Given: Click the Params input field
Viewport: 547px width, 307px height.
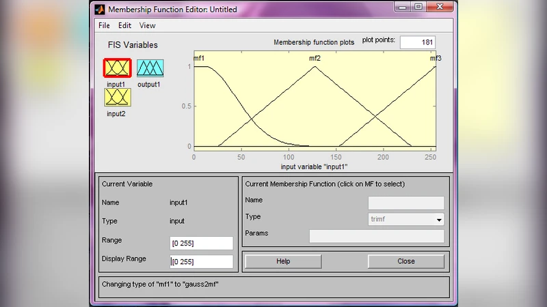Looking at the screenshot, I should pos(376,236).
